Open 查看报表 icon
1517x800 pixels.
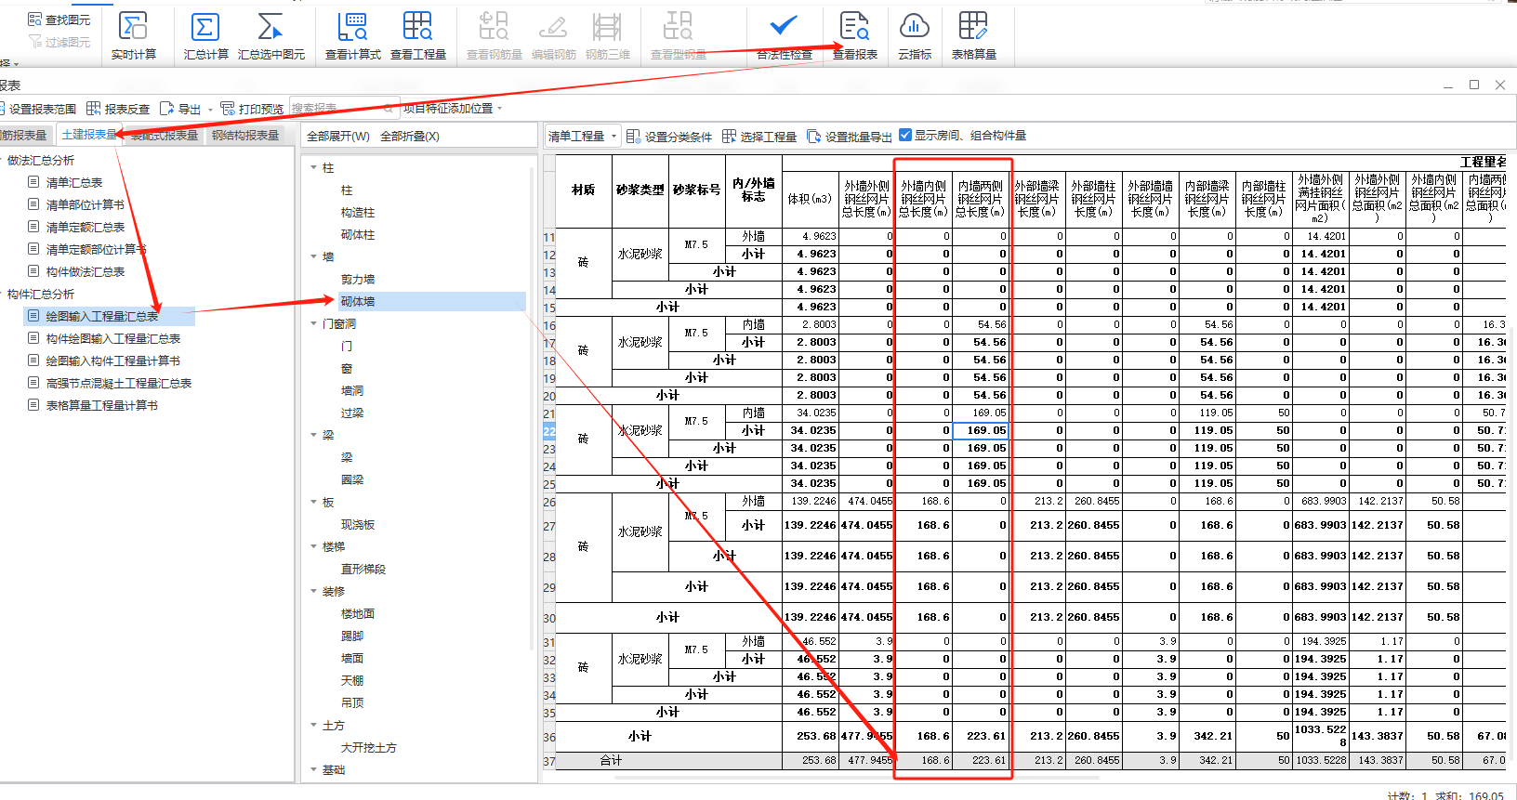(855, 35)
